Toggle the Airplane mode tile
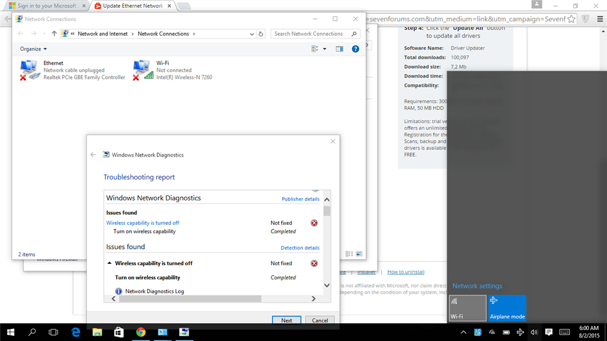This screenshot has width=607, height=341. point(507,308)
